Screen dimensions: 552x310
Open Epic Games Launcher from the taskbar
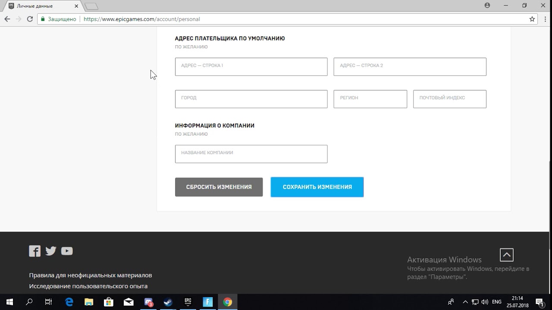pyautogui.click(x=188, y=302)
